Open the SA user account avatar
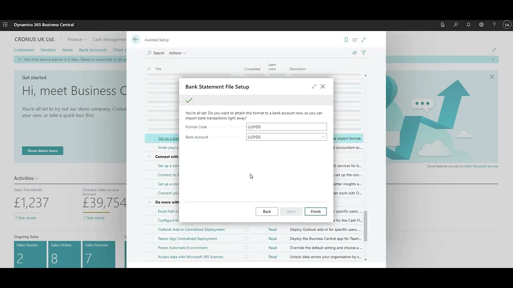 click(507, 25)
